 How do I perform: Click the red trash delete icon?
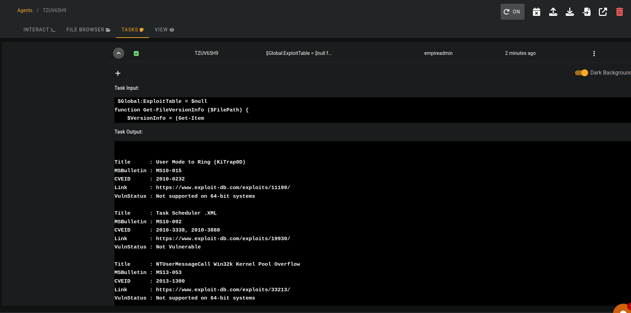click(620, 12)
